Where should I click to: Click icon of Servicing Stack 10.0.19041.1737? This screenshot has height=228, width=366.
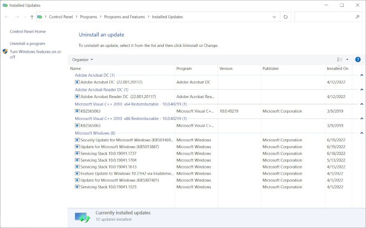click(x=77, y=153)
